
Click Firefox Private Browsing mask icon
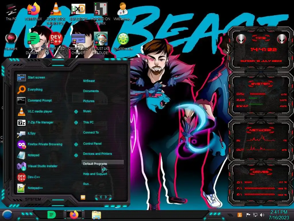[21, 144]
